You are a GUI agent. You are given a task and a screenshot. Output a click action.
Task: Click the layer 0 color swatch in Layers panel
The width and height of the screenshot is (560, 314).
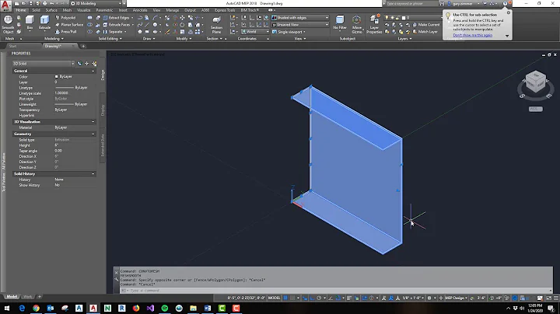coord(404,17)
